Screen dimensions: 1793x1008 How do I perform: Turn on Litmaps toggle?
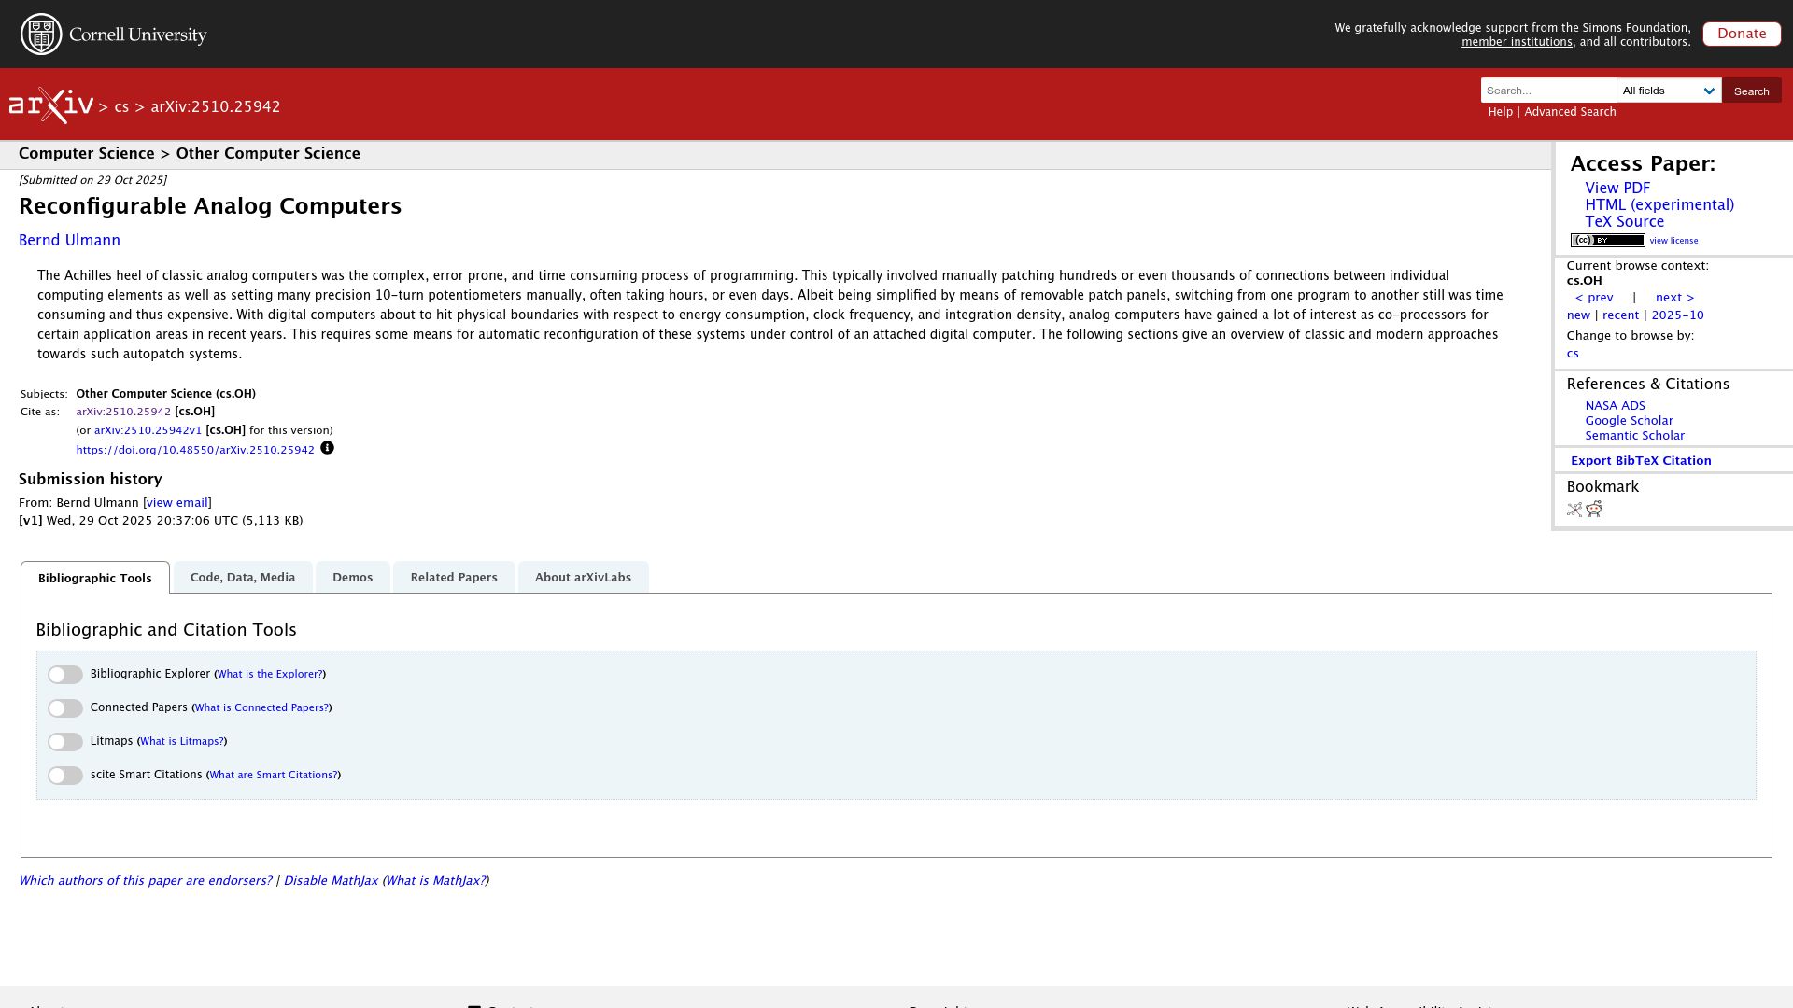[x=65, y=742]
